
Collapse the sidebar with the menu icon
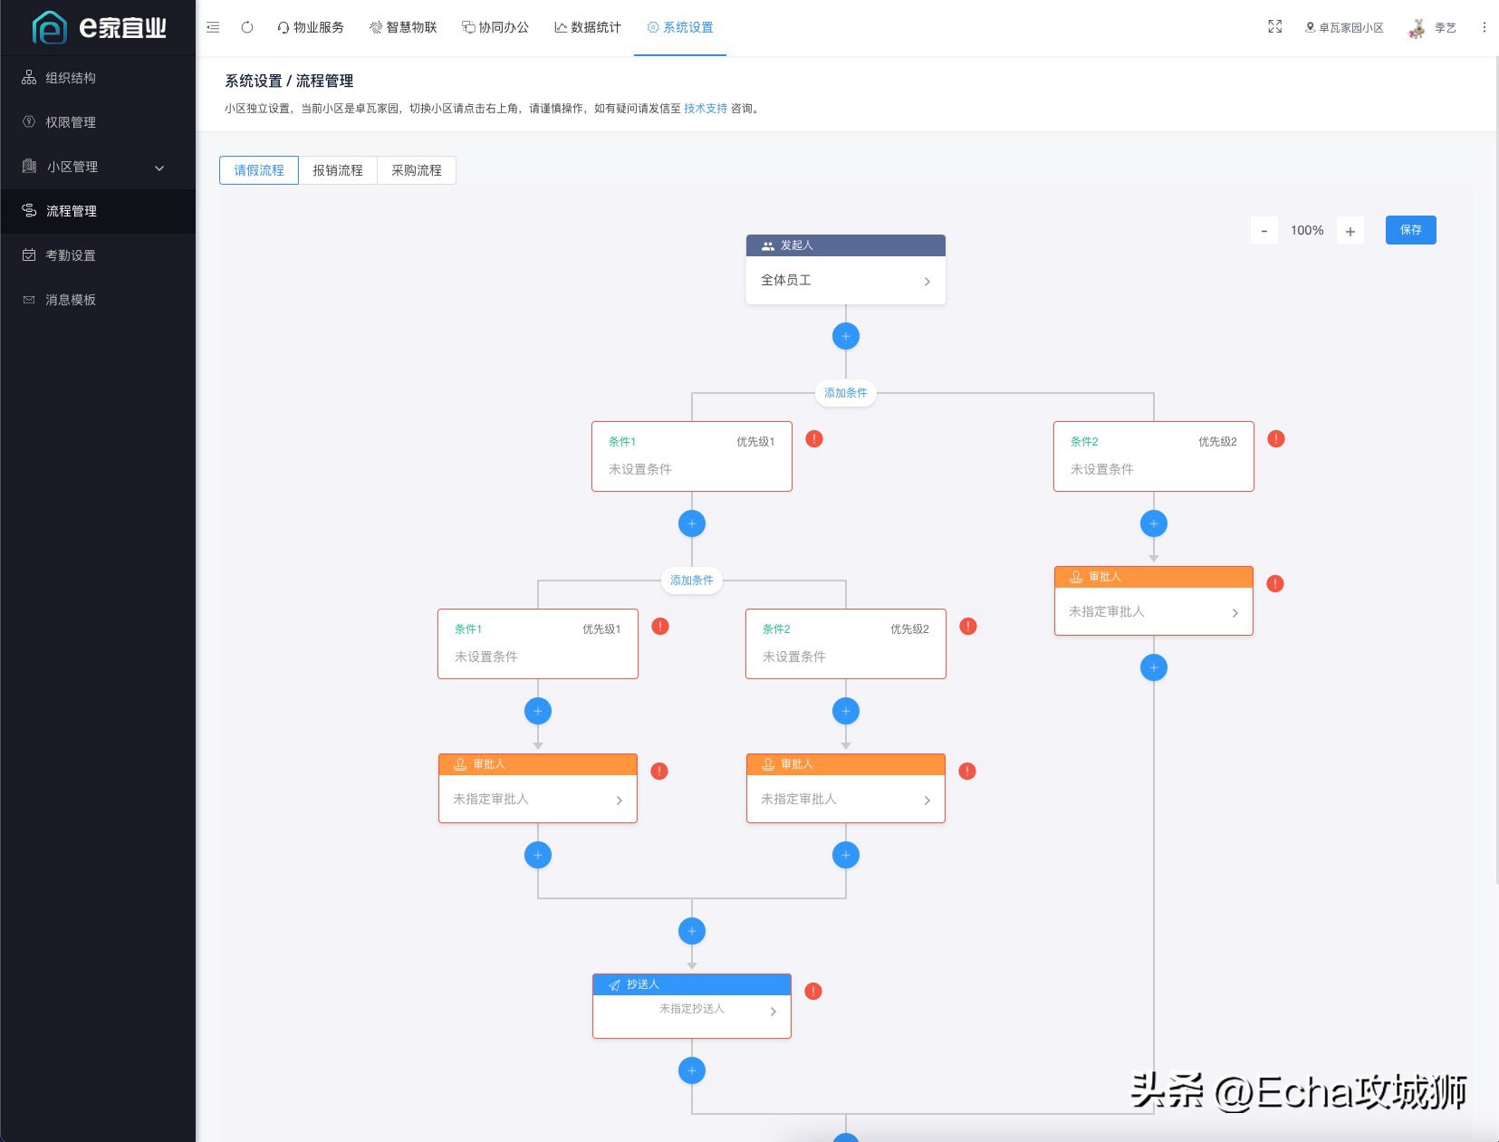click(213, 27)
